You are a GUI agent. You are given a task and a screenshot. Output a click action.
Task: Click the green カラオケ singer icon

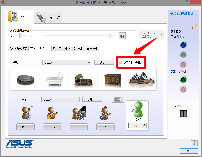click(x=137, y=109)
